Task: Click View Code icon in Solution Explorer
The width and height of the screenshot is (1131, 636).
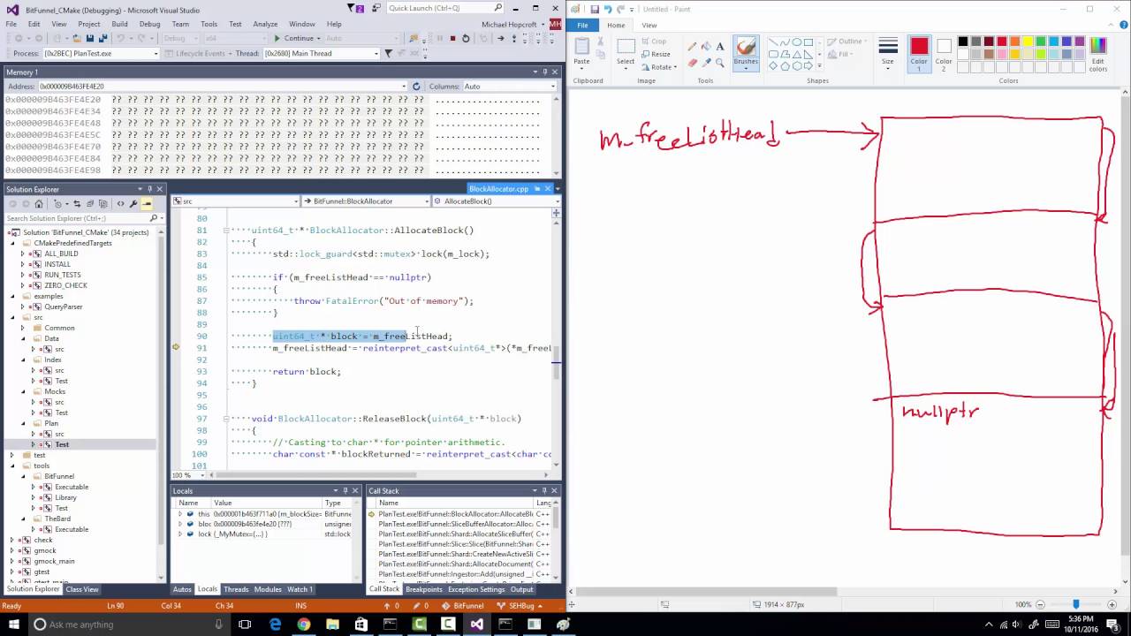Action: [x=121, y=204]
